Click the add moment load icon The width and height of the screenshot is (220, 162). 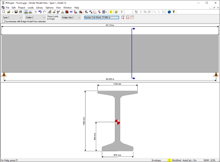(x=132, y=17)
